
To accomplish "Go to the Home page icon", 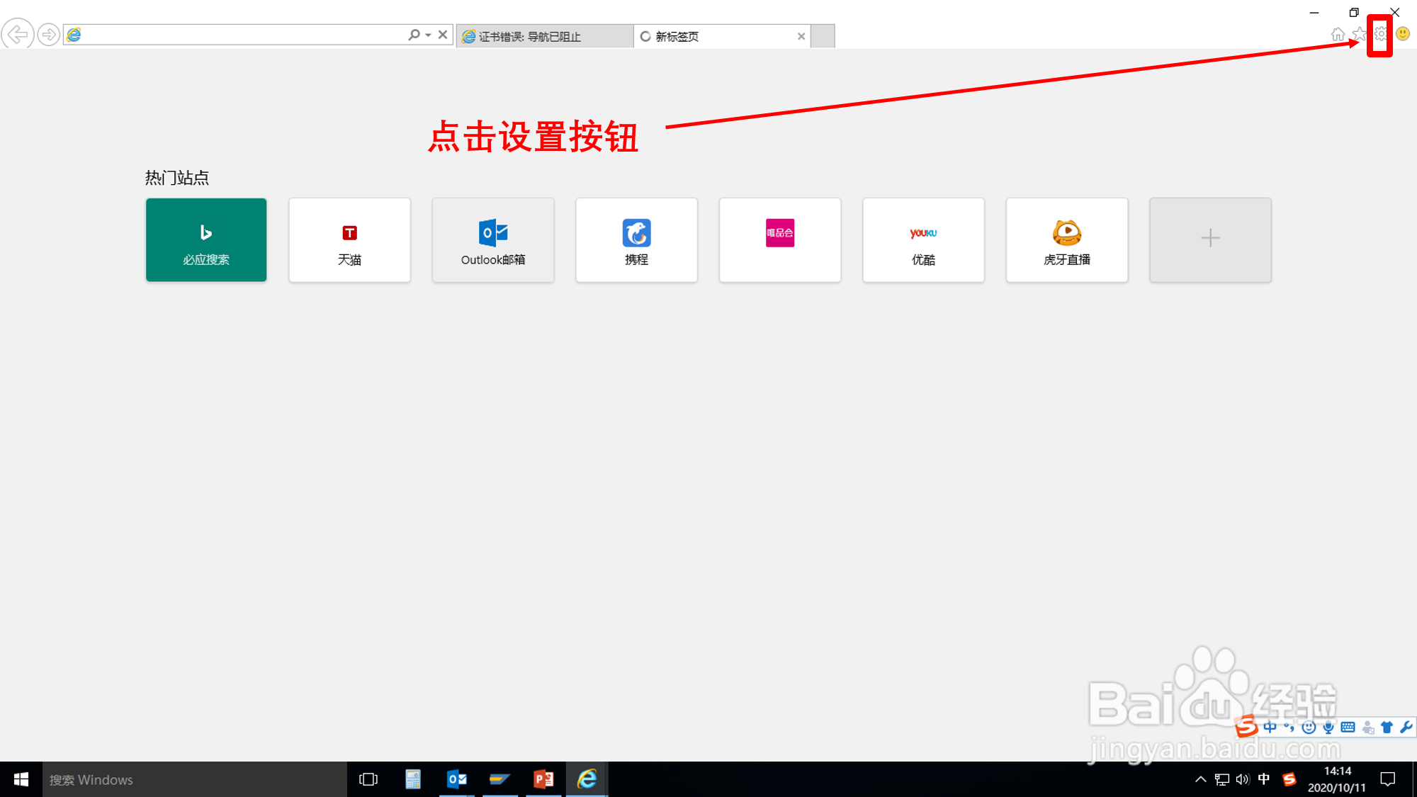I will coord(1338,34).
